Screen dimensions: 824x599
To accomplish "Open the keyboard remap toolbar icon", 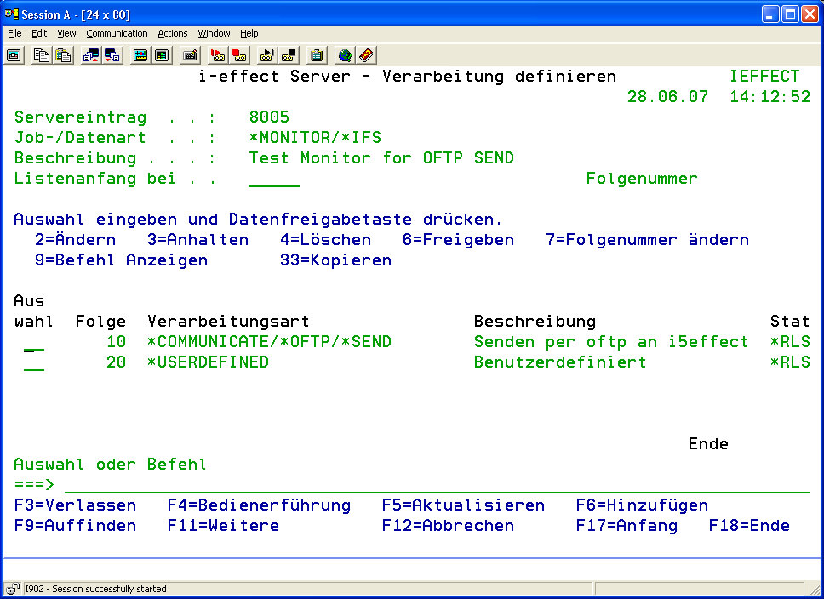I will (x=190, y=55).
